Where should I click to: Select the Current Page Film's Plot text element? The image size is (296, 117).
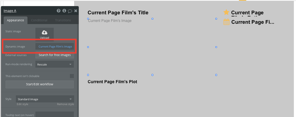coord(112,82)
